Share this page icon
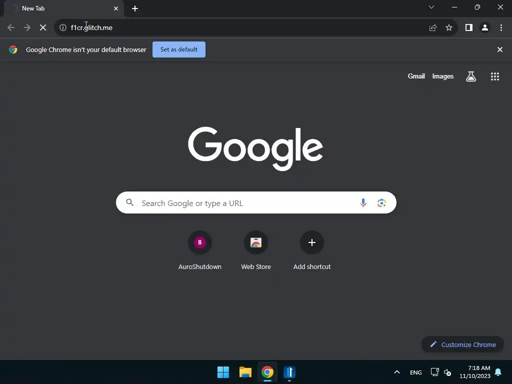This screenshot has width=512, height=384. pyautogui.click(x=433, y=28)
